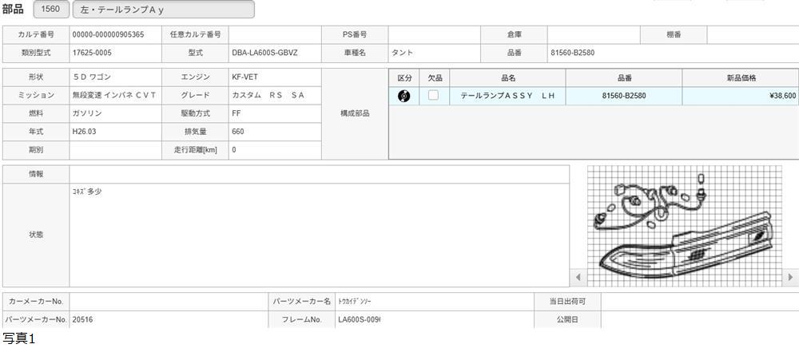Viewport: 799px width, 352px height.
Task: Click the left scroll arrow under the diagram
Action: (x=580, y=278)
